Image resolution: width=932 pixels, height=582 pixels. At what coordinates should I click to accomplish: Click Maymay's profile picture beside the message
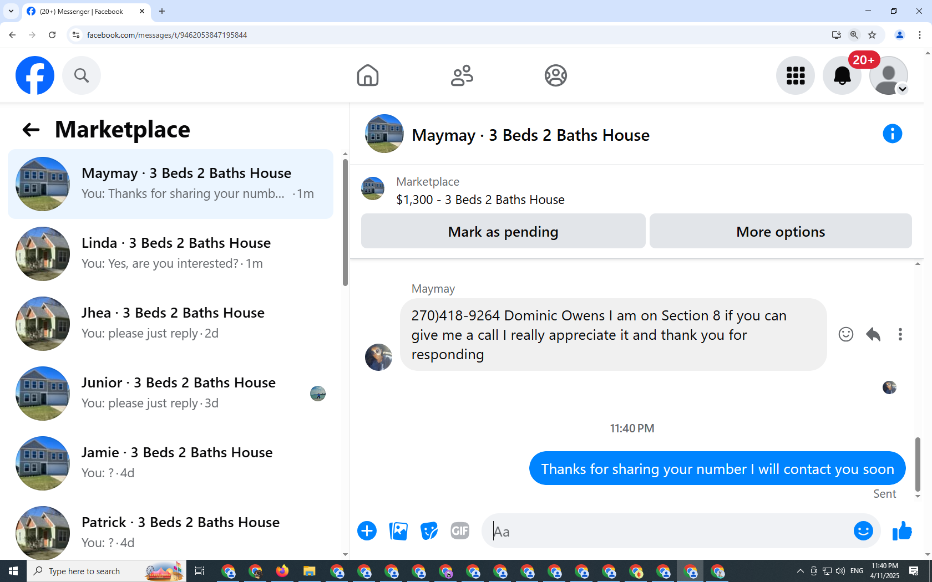[x=379, y=357]
